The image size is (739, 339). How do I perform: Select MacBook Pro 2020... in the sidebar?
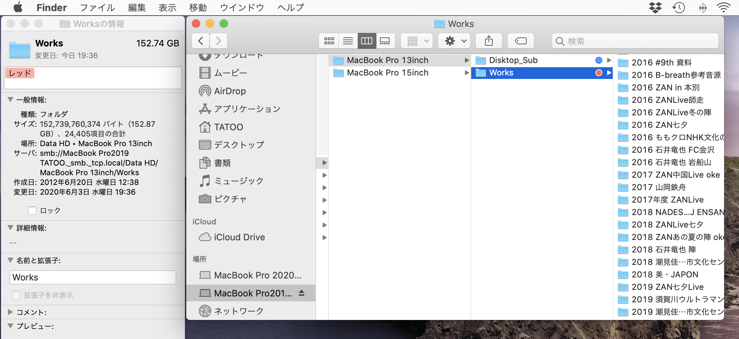[x=251, y=275]
